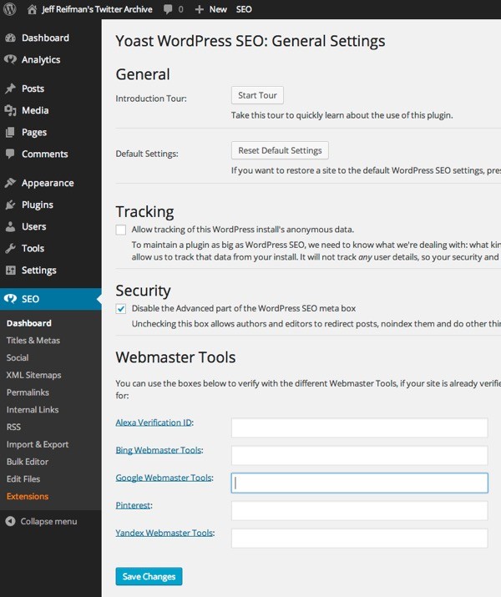Viewport: 501px width, 597px height.
Task: Click the Posts pushpin icon
Action: tap(10, 89)
